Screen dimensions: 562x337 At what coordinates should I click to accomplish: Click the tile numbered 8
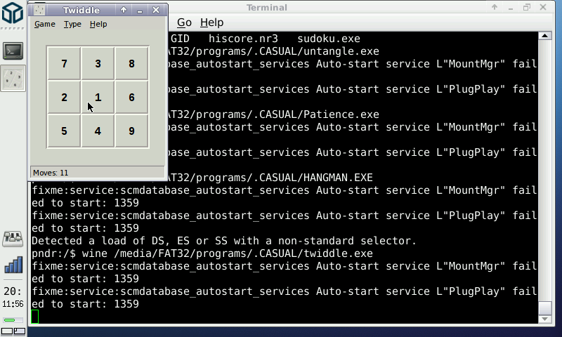pos(131,64)
